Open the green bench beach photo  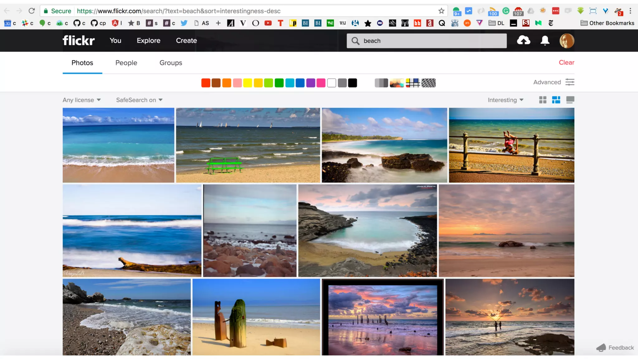(248, 145)
